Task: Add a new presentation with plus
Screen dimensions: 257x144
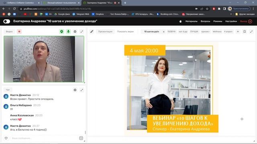Action: pos(238,32)
